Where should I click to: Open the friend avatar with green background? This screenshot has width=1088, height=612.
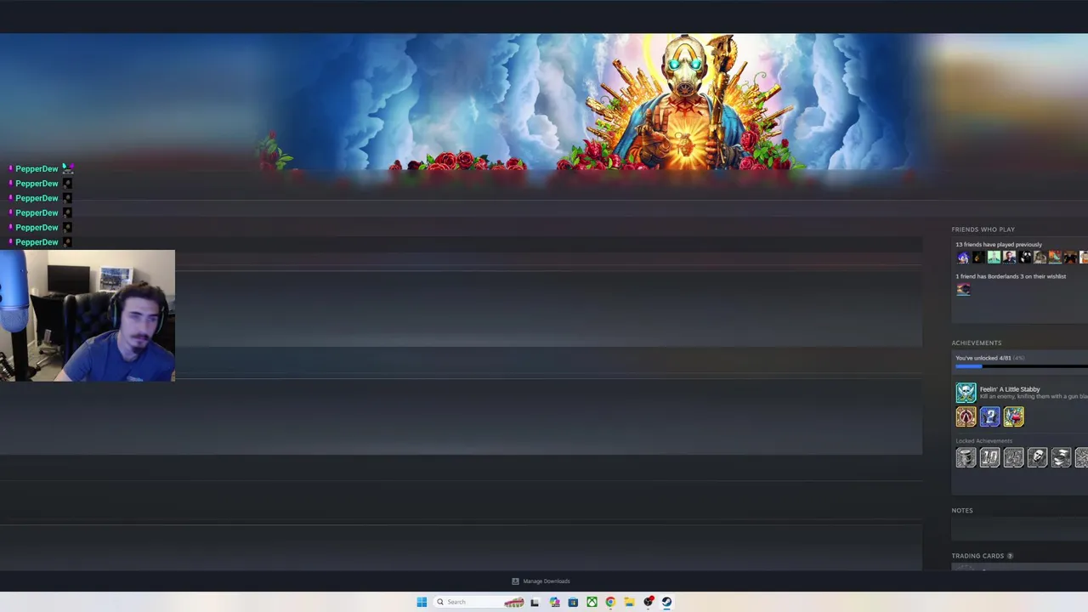[x=994, y=258]
